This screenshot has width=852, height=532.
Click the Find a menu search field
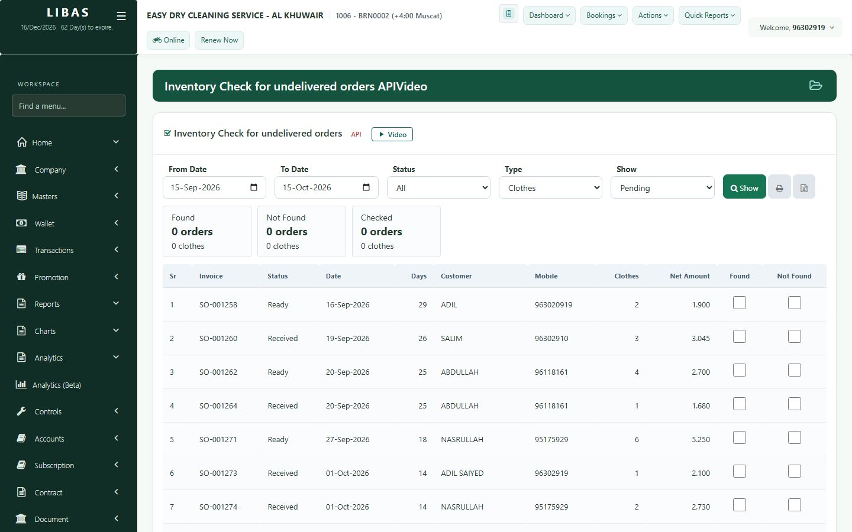click(x=69, y=106)
